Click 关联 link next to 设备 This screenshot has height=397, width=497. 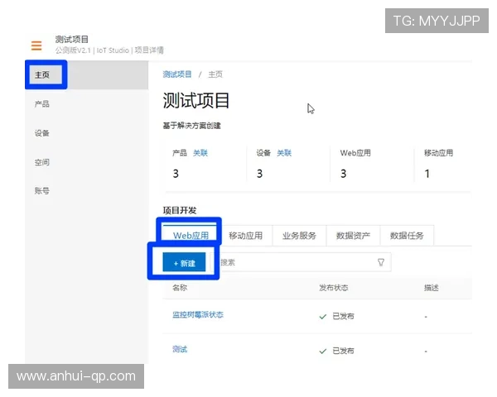click(284, 153)
